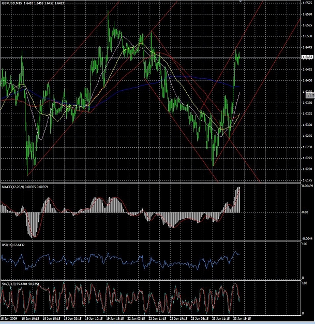The width and height of the screenshot is (315, 324).
Task: Click price scale value 1.6225
Action: tap(307, 158)
